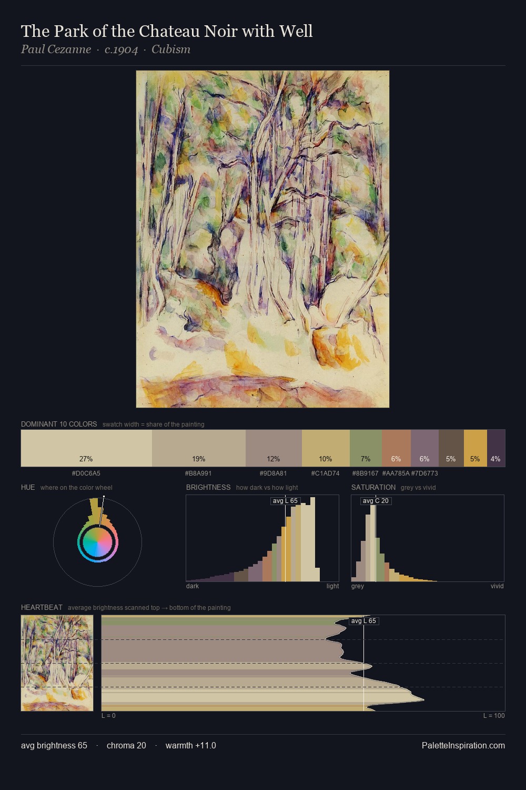Viewport: 526px width, 790px height.
Task: Open the large Cezanne painting image
Action: click(262, 239)
